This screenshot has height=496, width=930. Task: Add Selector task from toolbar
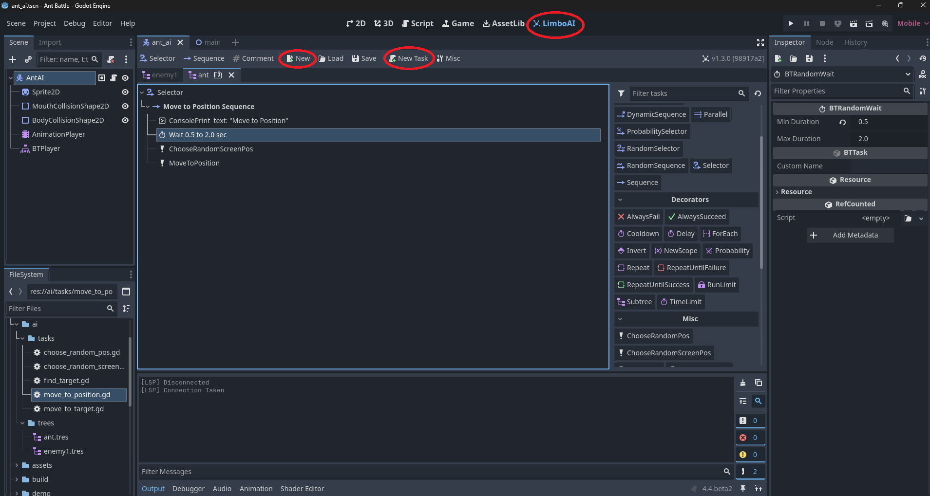coord(157,58)
